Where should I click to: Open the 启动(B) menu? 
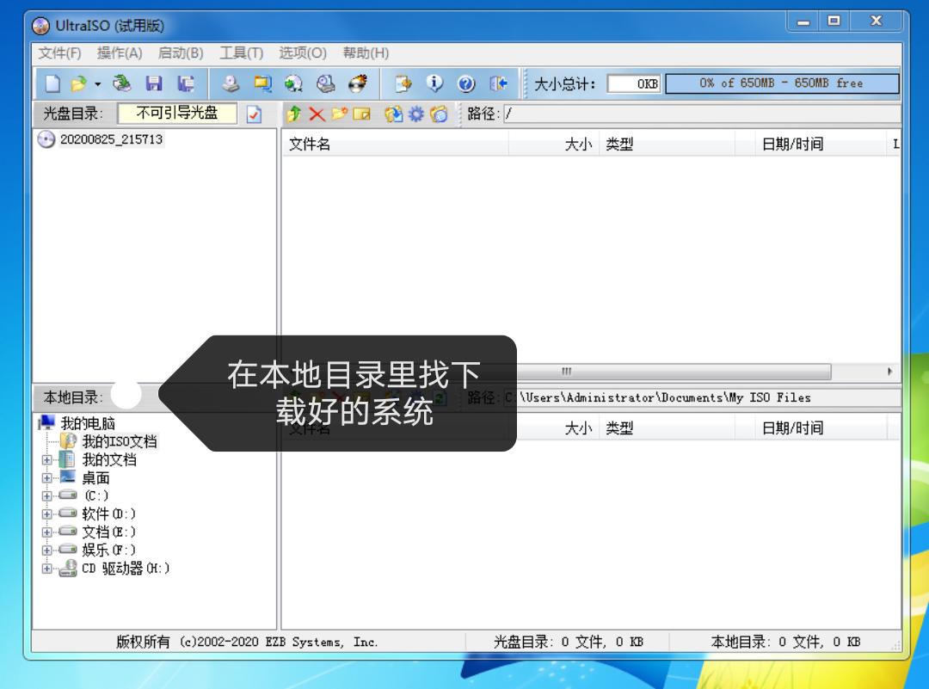click(180, 52)
